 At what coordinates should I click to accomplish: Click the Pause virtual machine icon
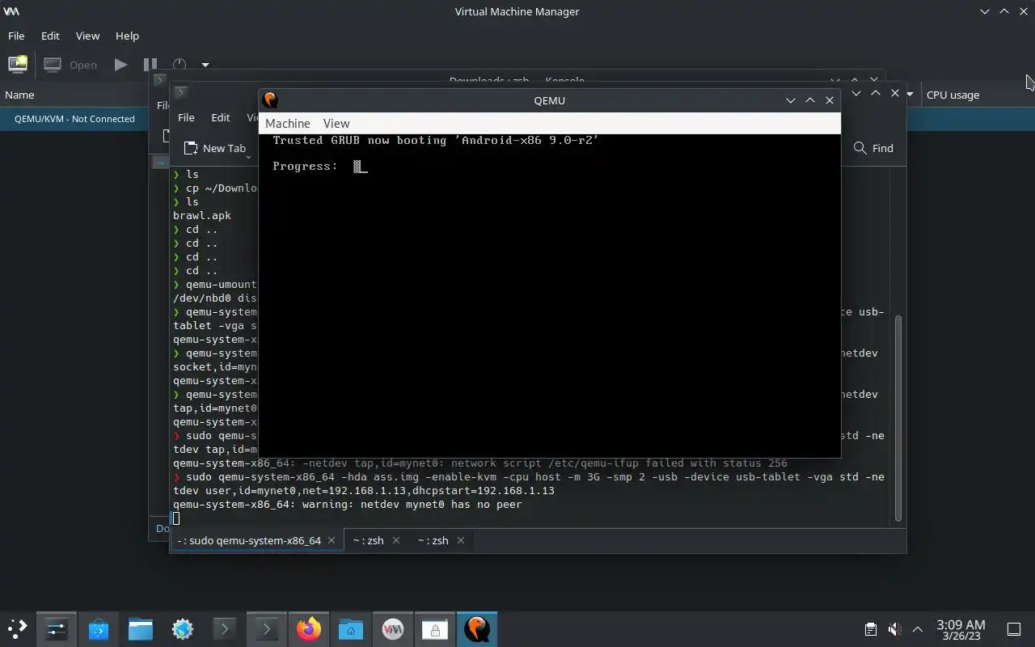[x=150, y=65]
